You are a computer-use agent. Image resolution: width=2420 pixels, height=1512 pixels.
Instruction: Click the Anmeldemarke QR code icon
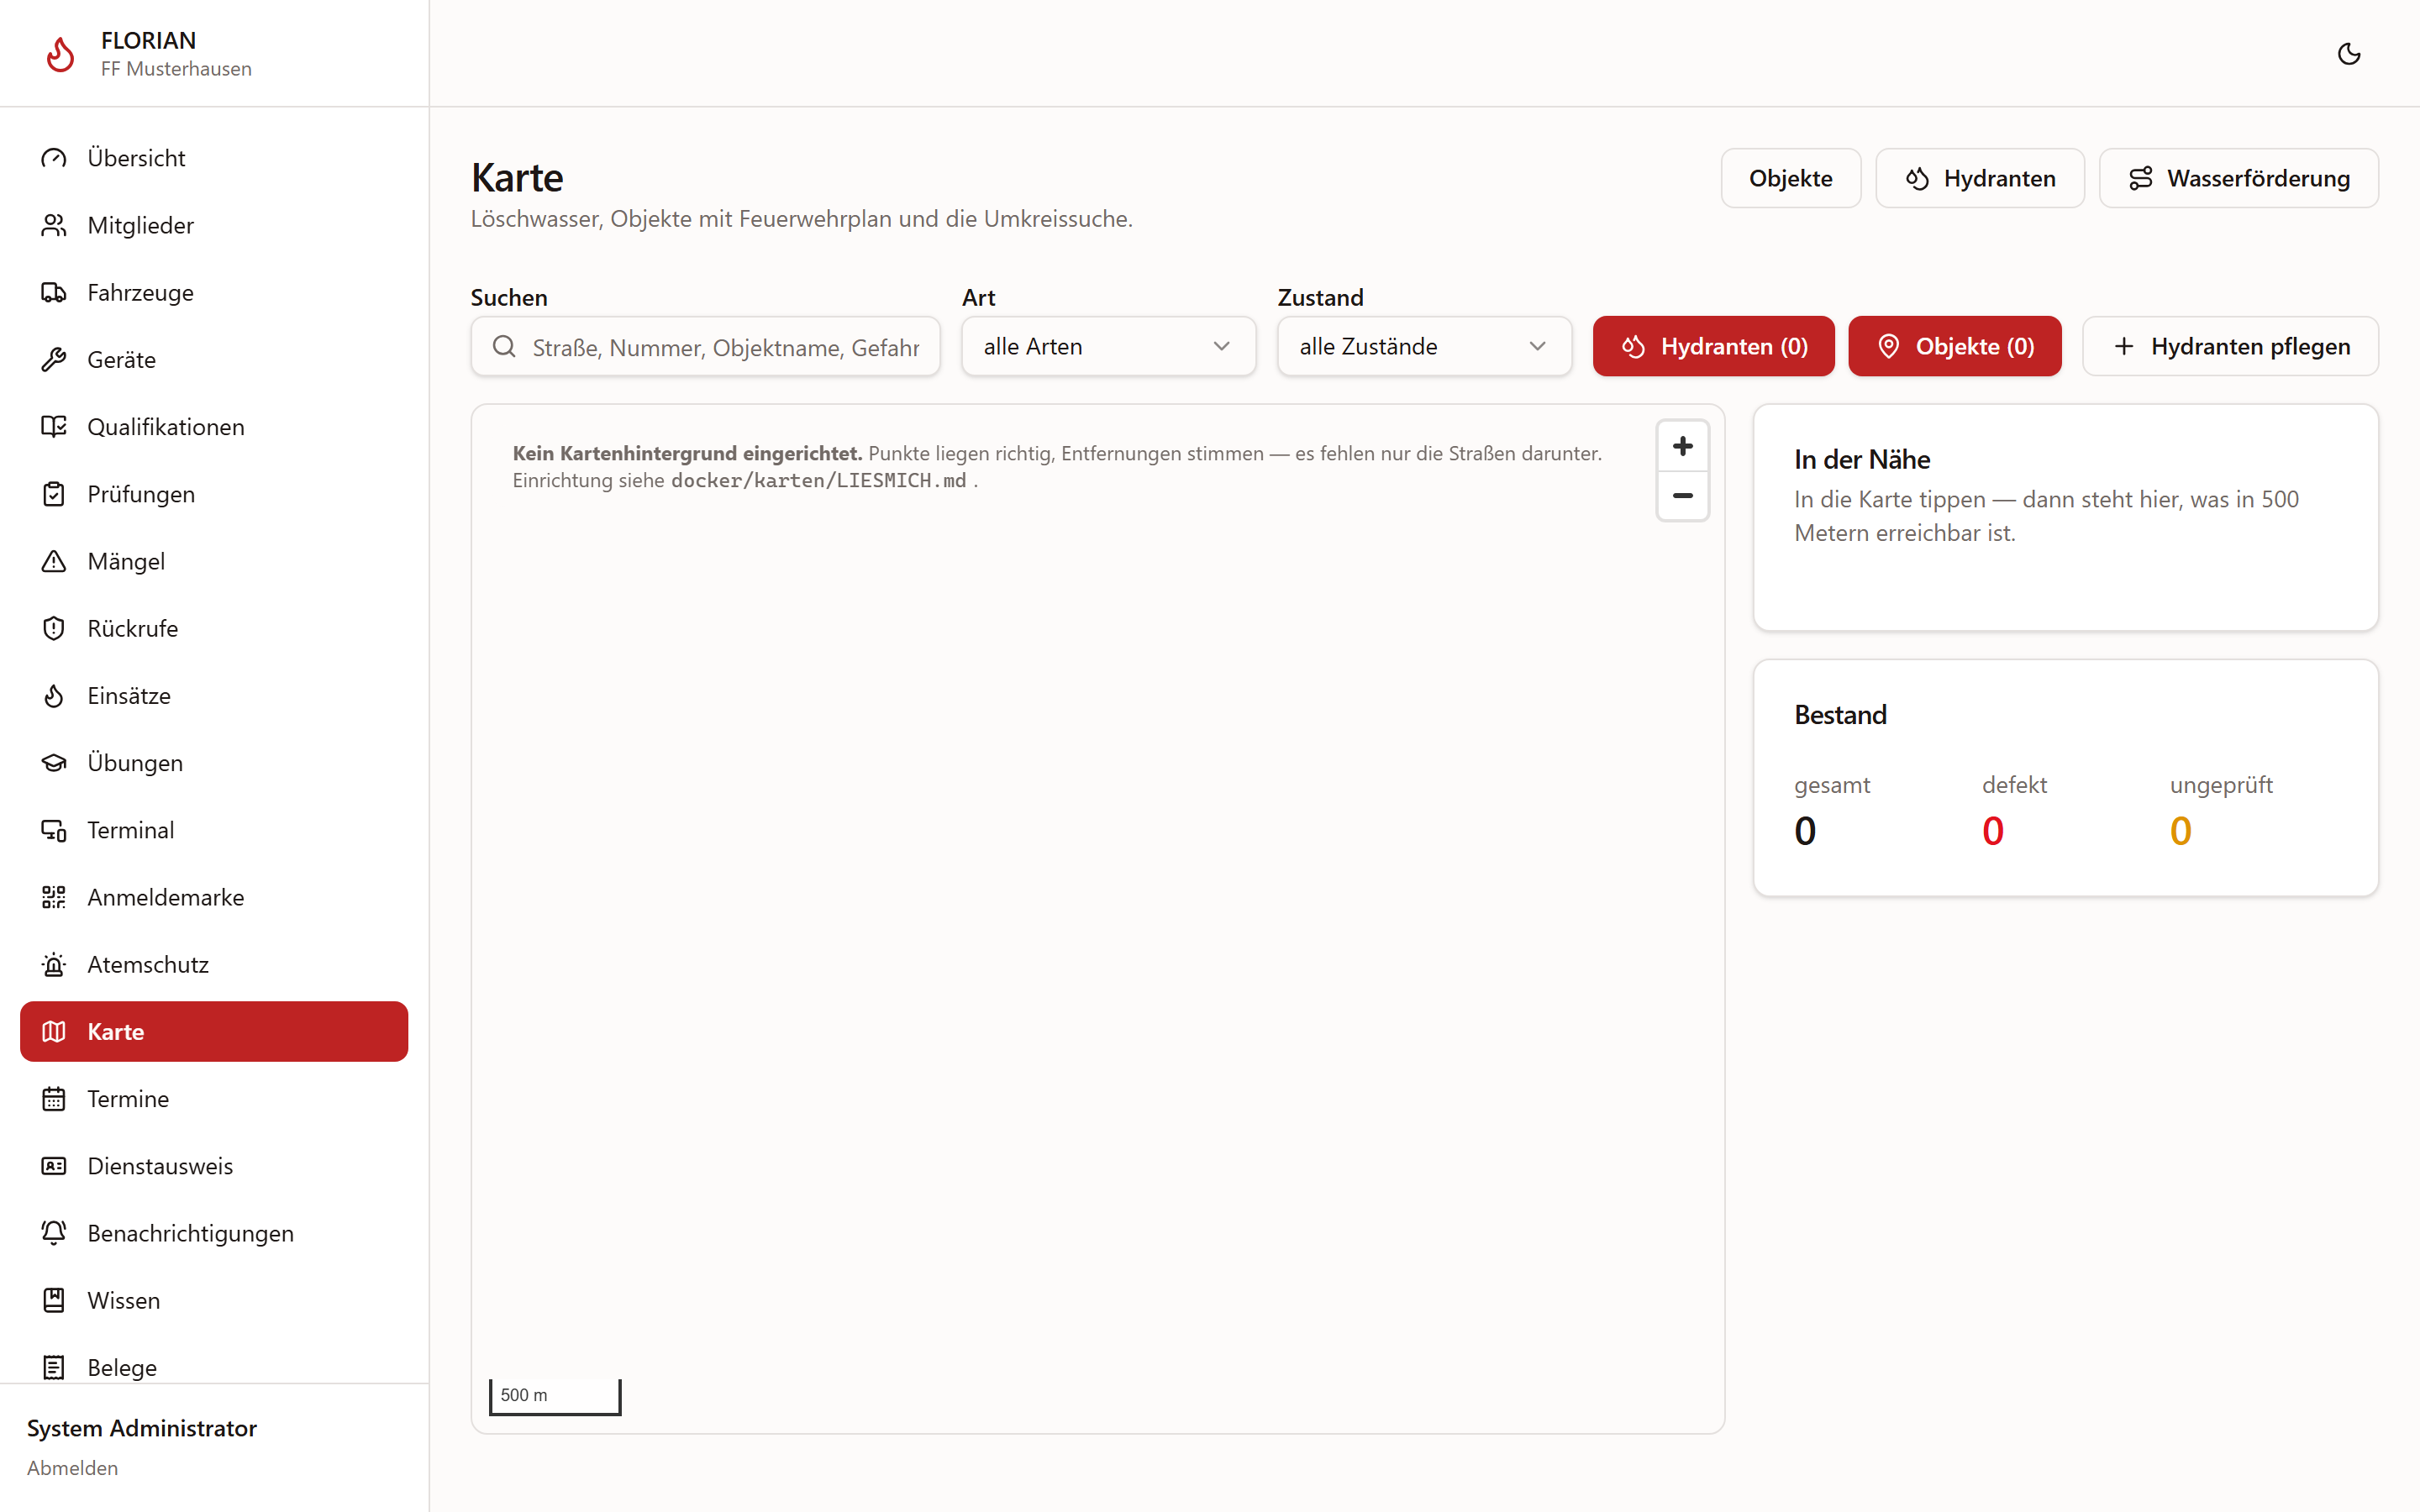54,897
